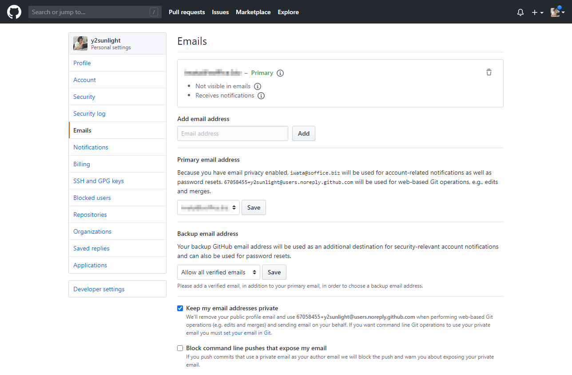Screen dimensions: 572x375
Task: Open Pull requests in top navigation
Action: tap(187, 12)
